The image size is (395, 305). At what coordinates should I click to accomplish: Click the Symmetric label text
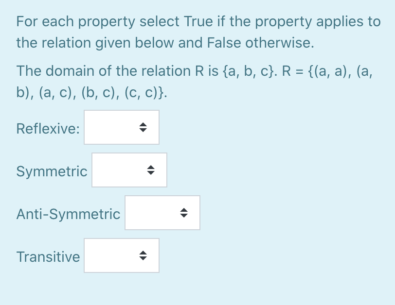52,171
